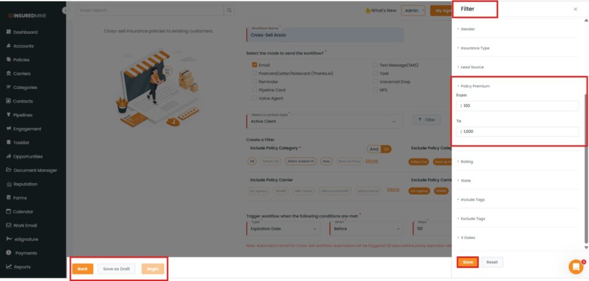Open Dashboard from the sidebar

click(x=25, y=32)
